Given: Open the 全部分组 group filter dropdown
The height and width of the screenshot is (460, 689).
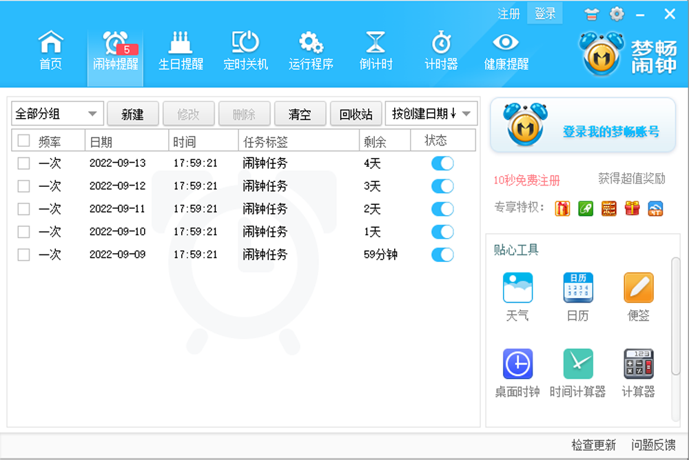Looking at the screenshot, I should click(56, 113).
